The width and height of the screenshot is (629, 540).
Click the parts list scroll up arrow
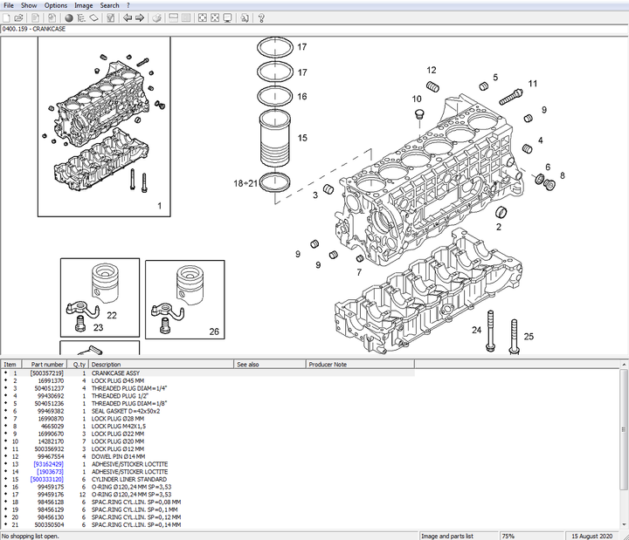coord(624,365)
